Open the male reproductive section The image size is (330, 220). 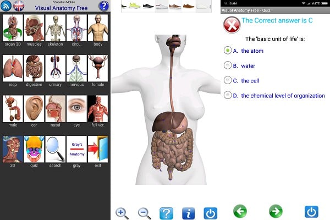pyautogui.click(x=13, y=109)
